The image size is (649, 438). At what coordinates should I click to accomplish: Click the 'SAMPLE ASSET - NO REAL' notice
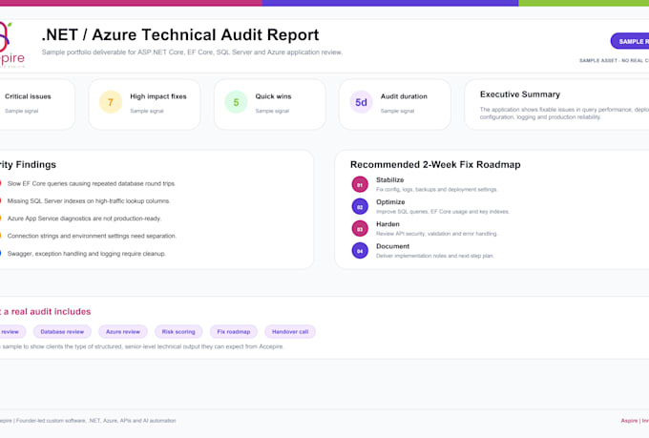click(x=615, y=60)
